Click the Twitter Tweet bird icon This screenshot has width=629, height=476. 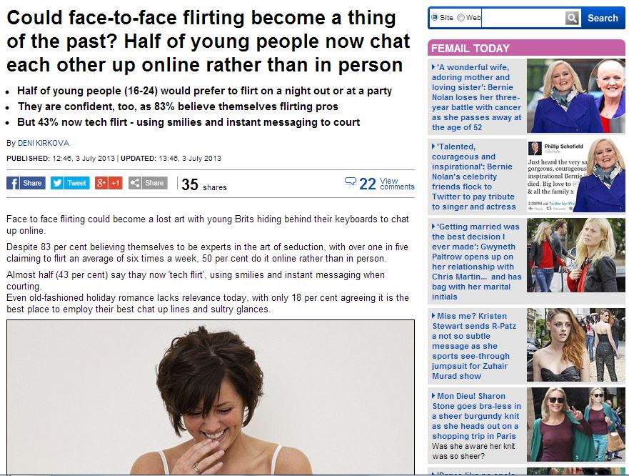57,183
